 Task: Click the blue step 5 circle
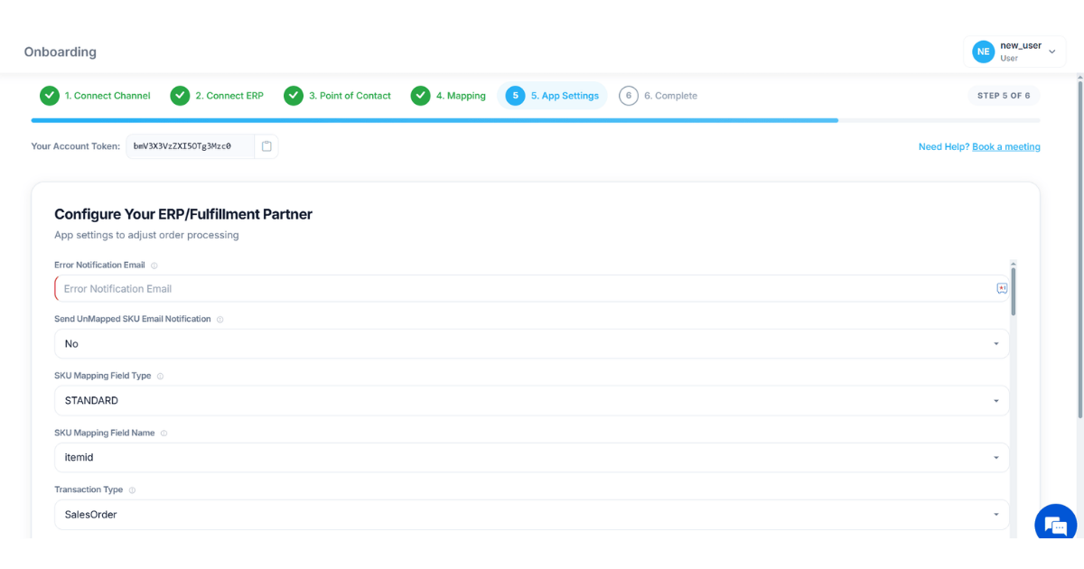(x=515, y=96)
